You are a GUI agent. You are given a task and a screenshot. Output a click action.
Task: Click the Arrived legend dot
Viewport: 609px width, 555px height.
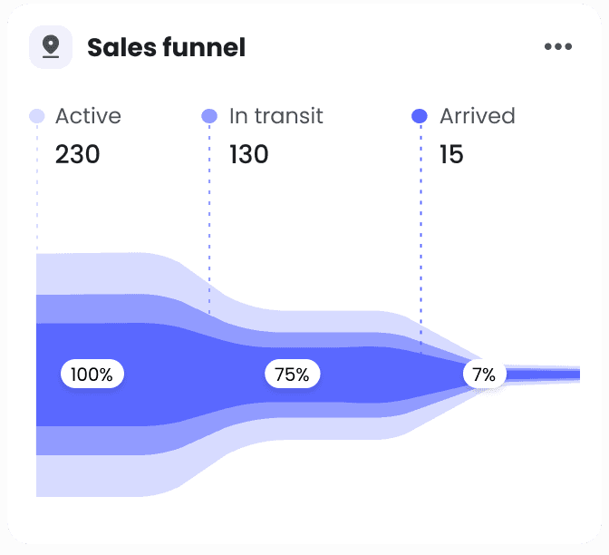[x=420, y=116]
